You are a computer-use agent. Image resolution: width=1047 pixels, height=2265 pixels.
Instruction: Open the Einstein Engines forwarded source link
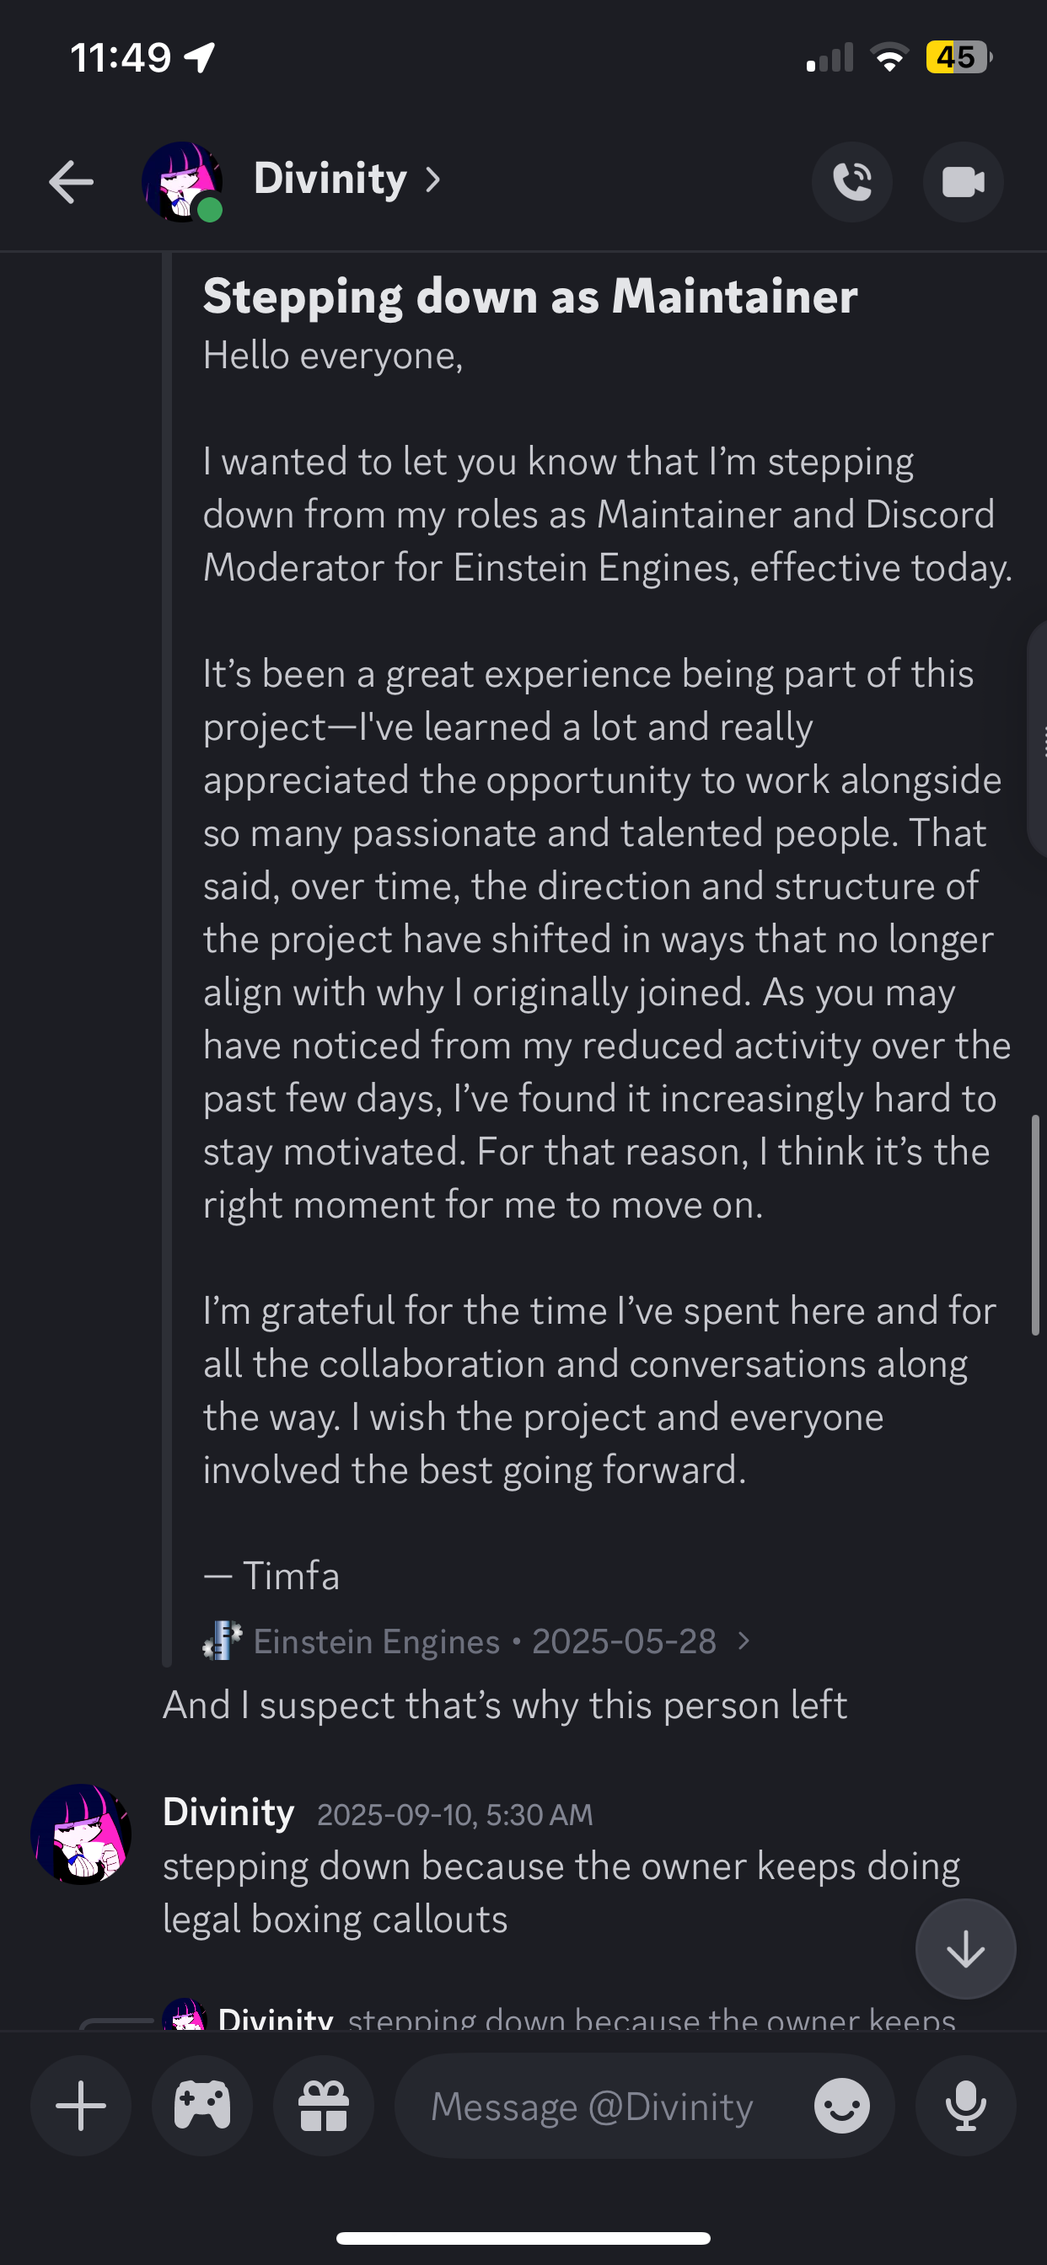click(377, 1641)
